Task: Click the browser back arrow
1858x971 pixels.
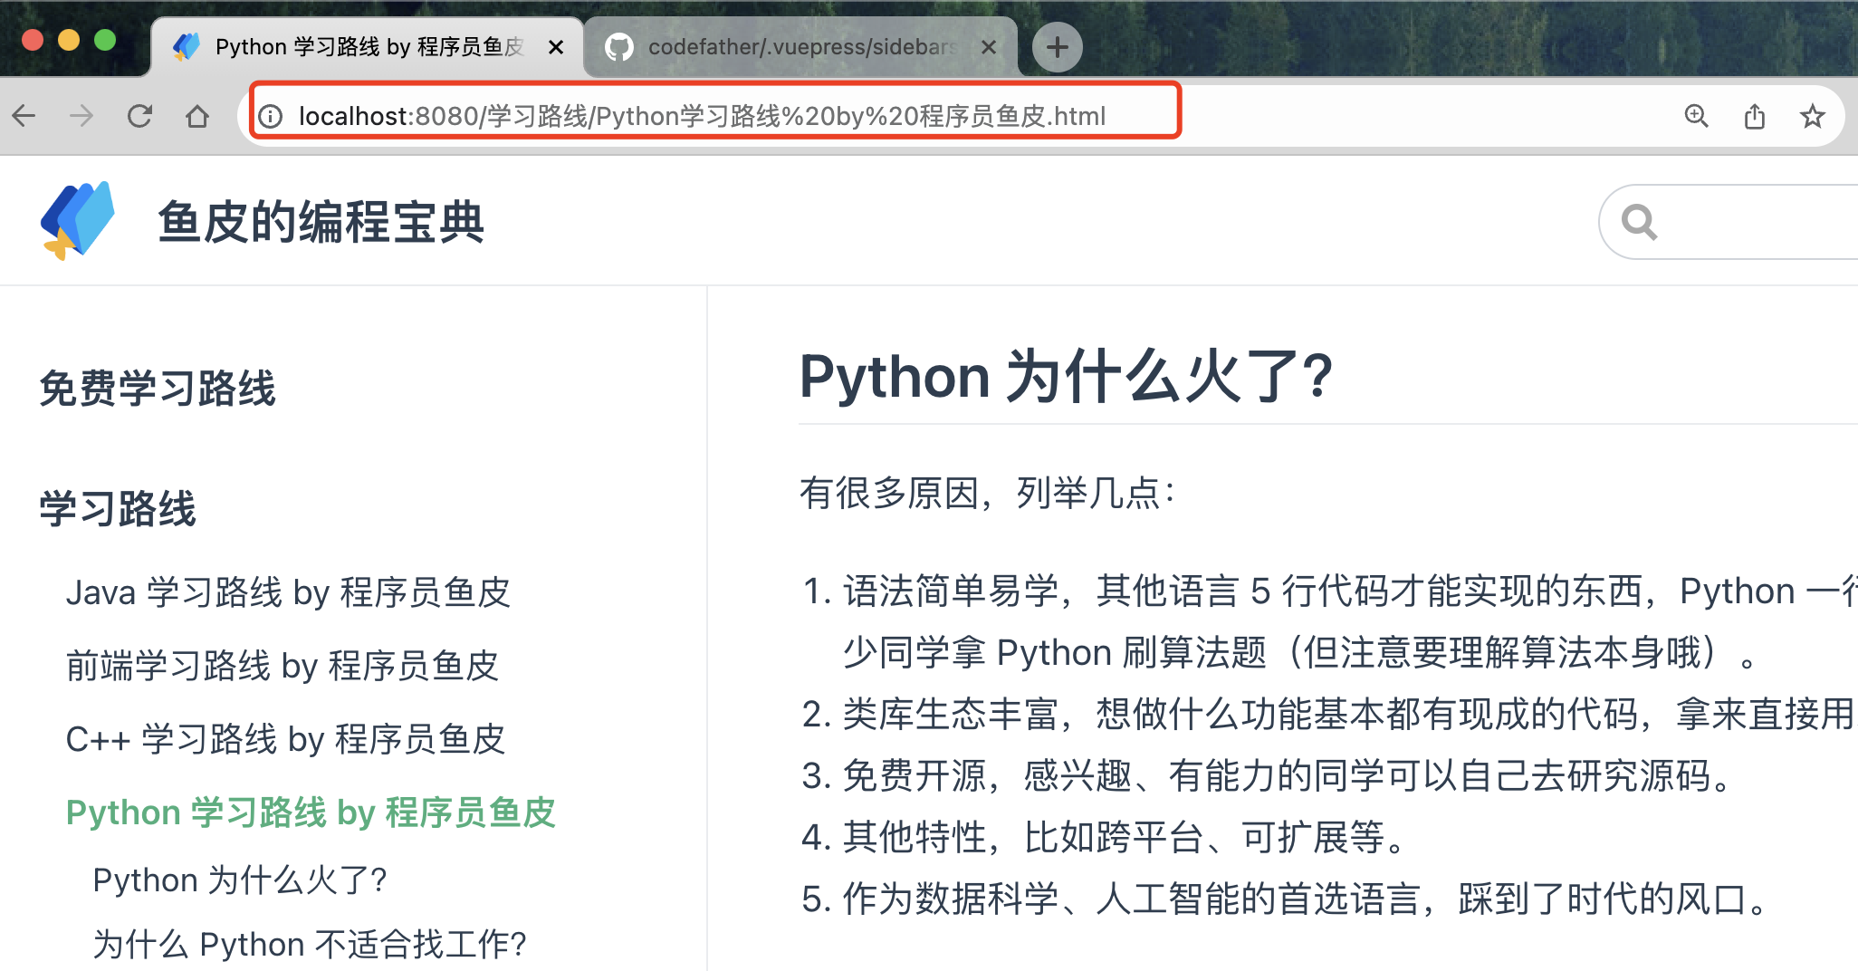Action: [x=24, y=116]
